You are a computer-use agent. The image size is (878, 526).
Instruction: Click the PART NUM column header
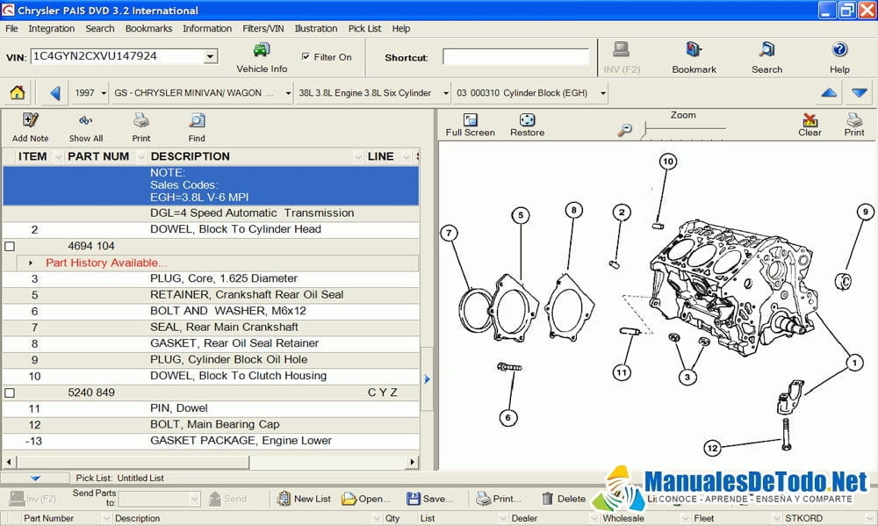[x=98, y=157]
